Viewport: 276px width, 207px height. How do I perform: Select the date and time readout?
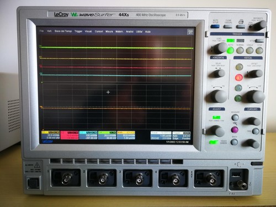pos(177,142)
